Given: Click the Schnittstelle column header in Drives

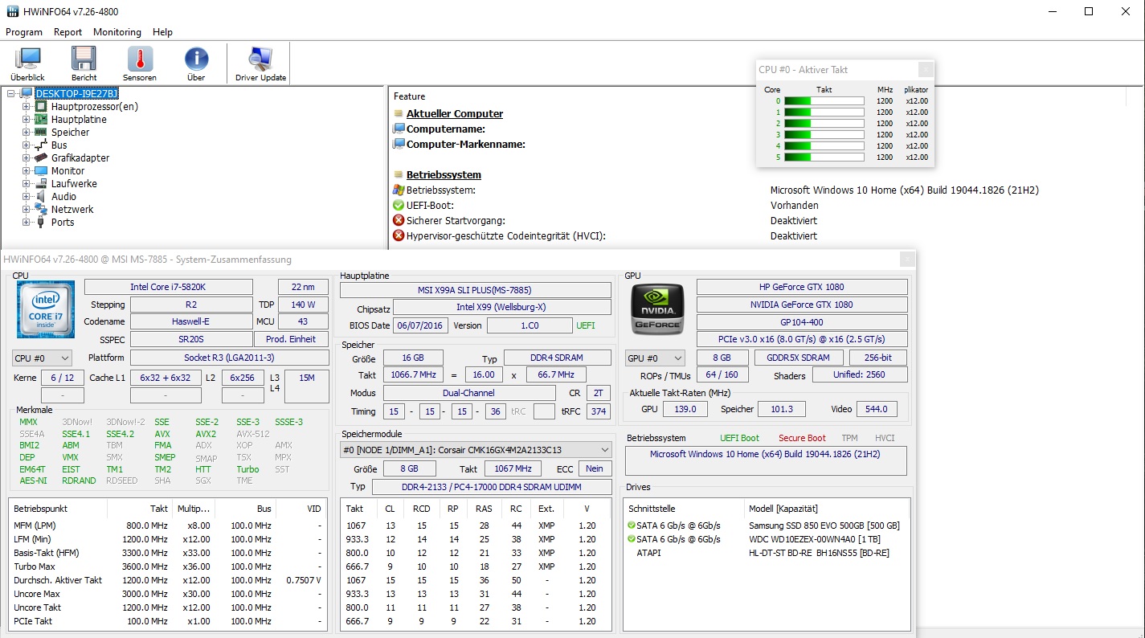Looking at the screenshot, I should pyautogui.click(x=684, y=508).
